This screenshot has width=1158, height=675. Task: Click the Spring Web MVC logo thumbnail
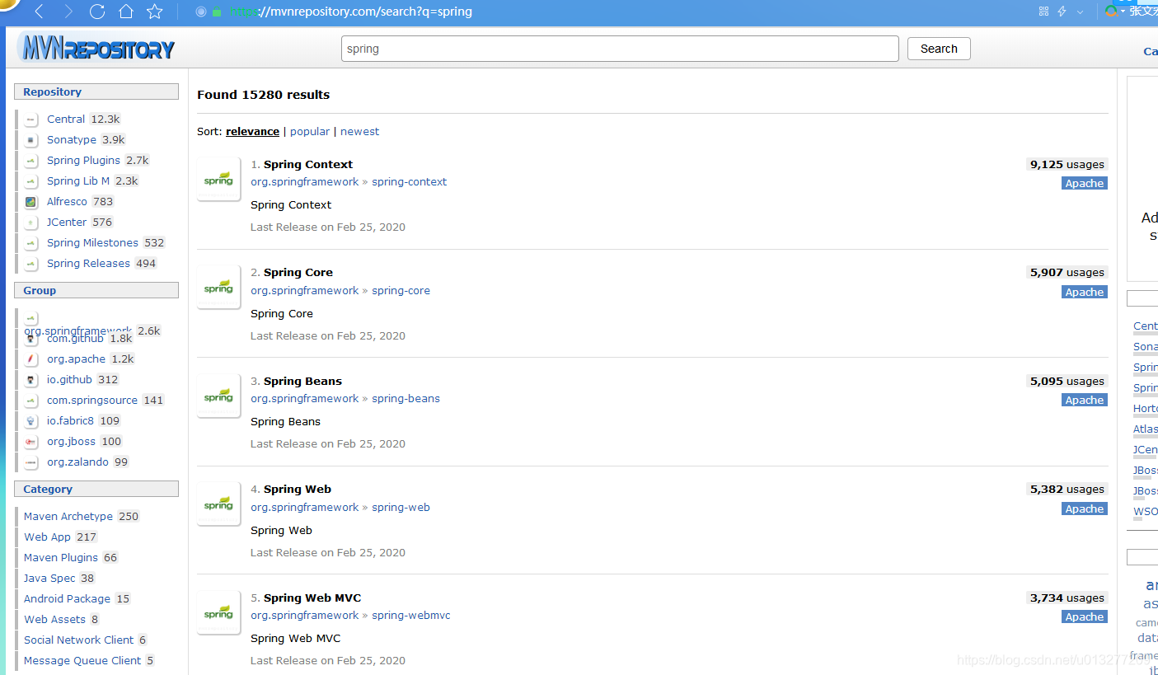[218, 613]
